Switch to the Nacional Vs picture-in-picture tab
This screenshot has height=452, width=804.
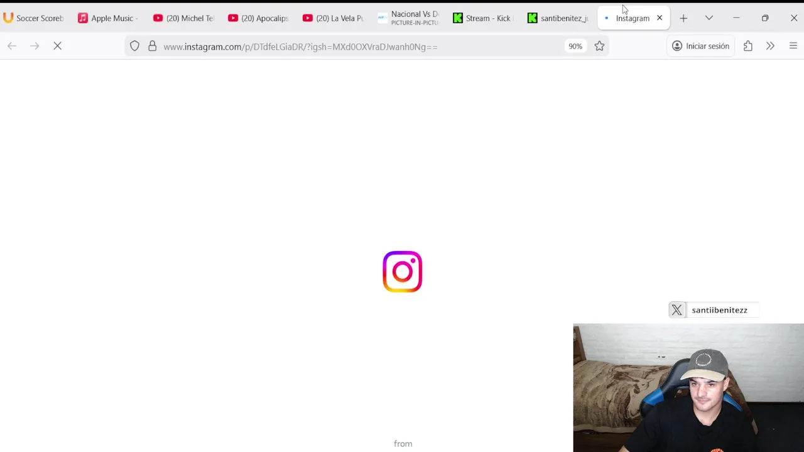[408, 18]
